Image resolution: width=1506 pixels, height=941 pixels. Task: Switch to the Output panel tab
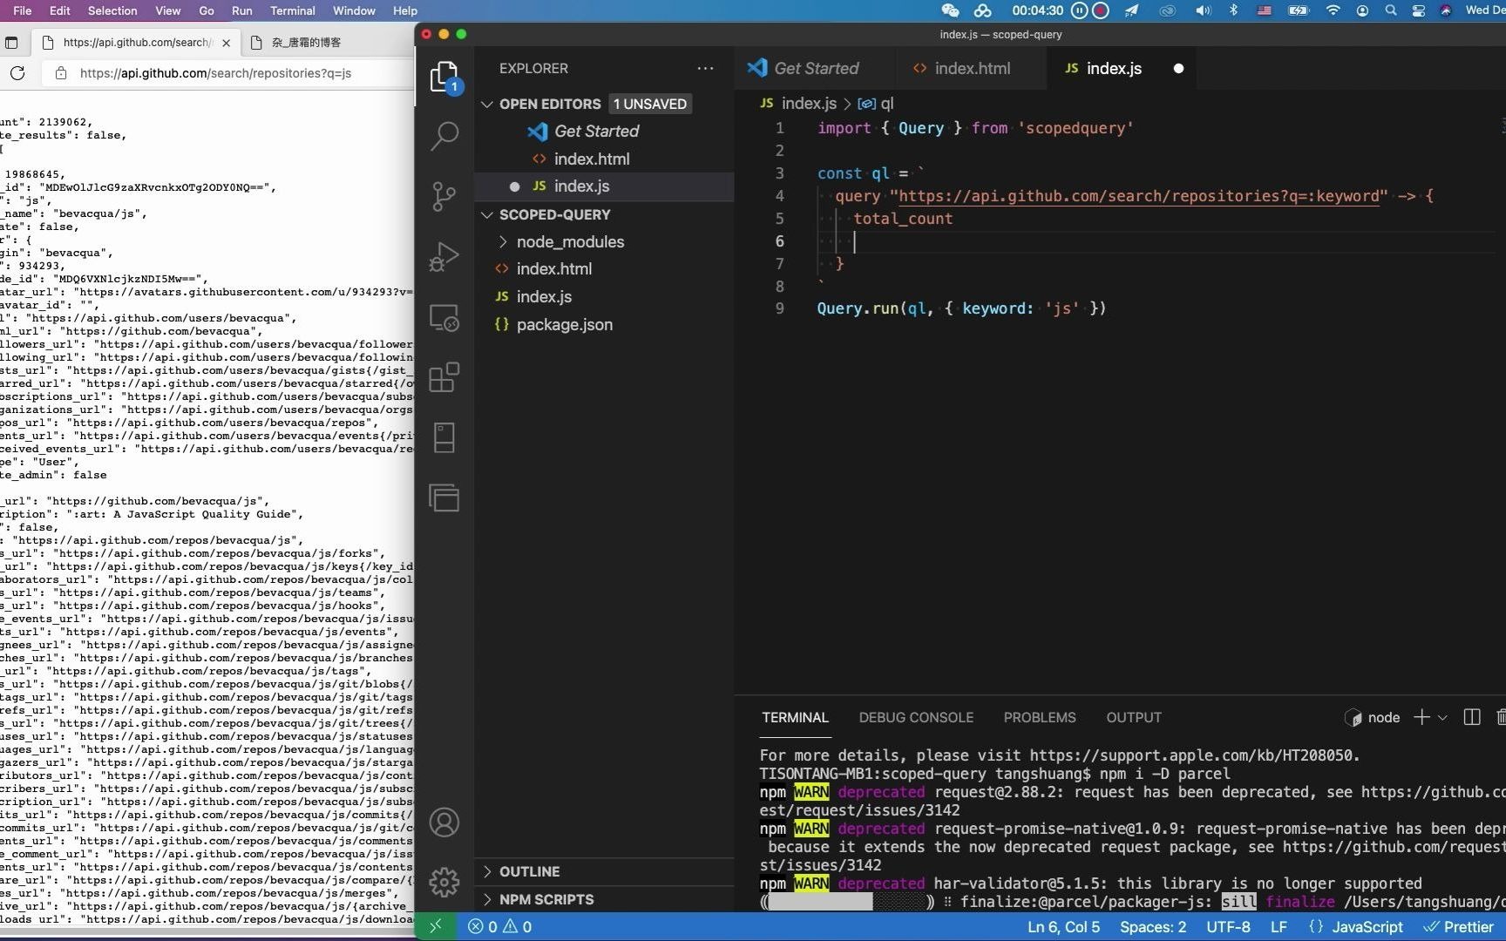pos(1134,717)
